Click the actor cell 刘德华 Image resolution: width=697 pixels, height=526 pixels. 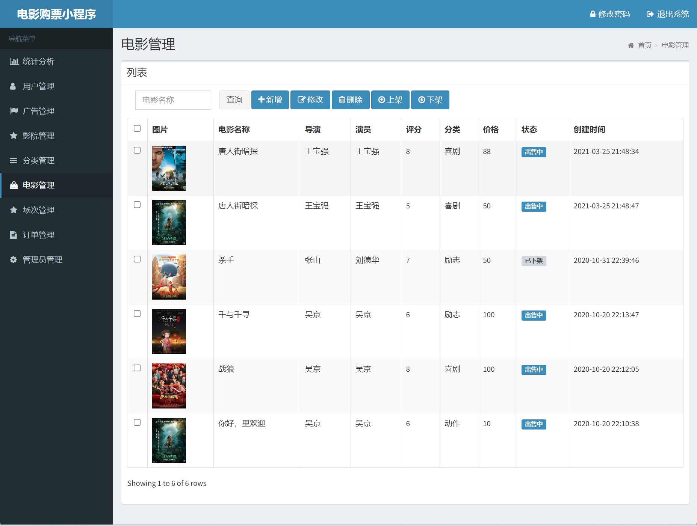(367, 260)
